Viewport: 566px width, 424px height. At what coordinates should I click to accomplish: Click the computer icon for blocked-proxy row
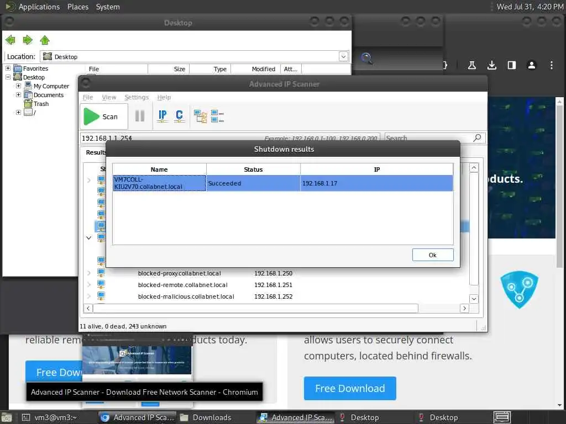(x=101, y=273)
